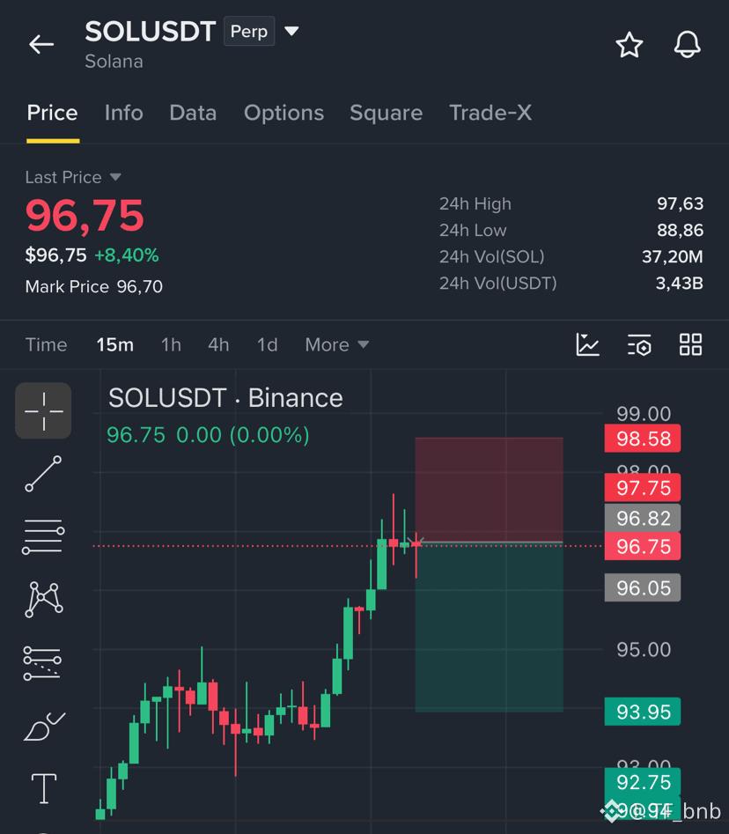Image resolution: width=729 pixels, height=834 pixels.
Task: Open chart settings icon next to the grid
Action: 639,344
